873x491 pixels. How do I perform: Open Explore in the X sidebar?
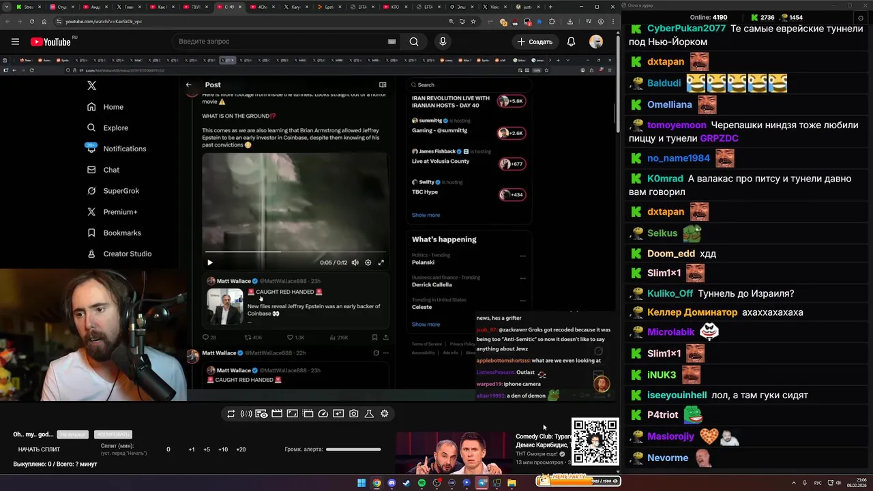108,128
